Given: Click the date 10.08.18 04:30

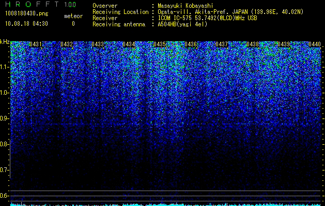Looking at the screenshot, I should (26, 24).
